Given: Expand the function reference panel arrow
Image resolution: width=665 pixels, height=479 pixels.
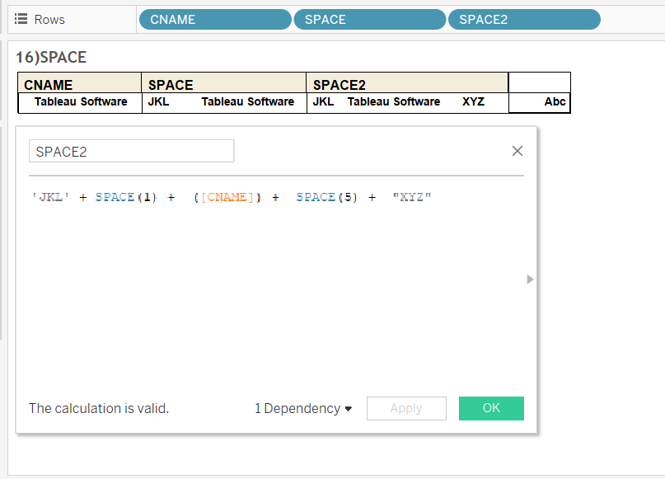Looking at the screenshot, I should coord(530,279).
